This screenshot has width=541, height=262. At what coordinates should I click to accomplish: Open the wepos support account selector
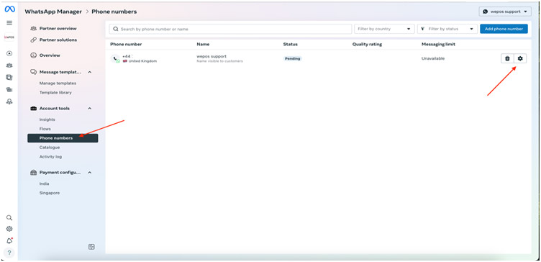click(505, 12)
